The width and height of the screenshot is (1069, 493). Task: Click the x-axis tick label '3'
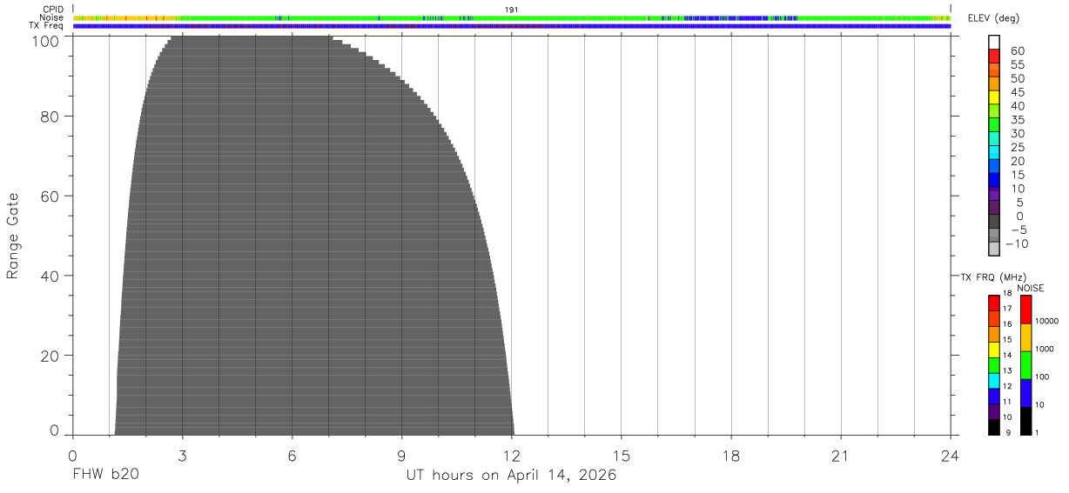pyautogui.click(x=182, y=456)
